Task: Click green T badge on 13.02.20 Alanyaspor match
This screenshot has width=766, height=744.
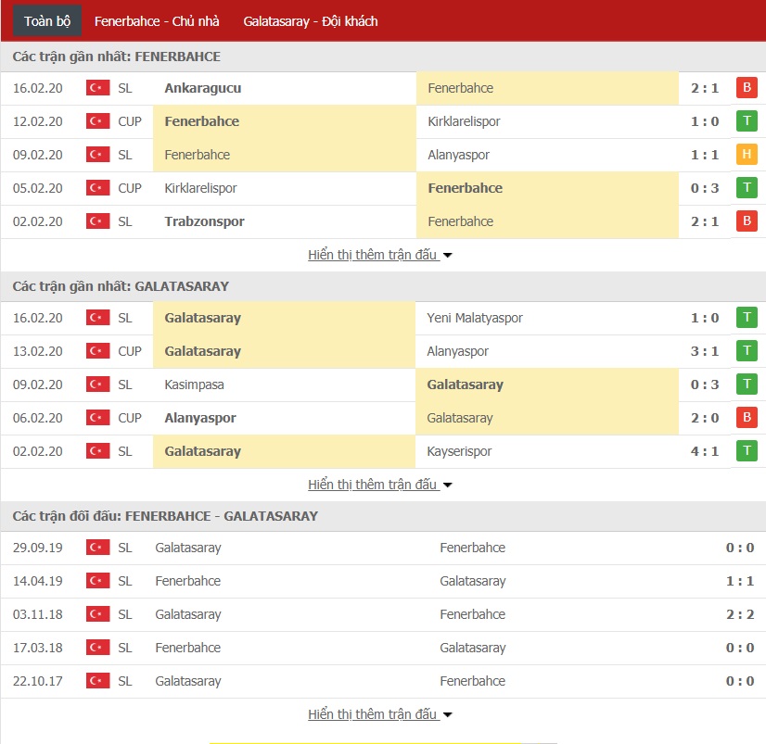Action: [x=747, y=350]
